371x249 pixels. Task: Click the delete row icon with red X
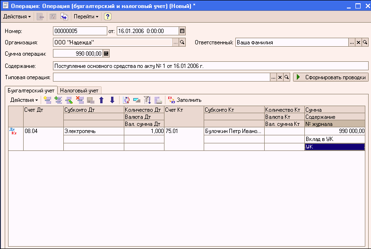click(79, 100)
